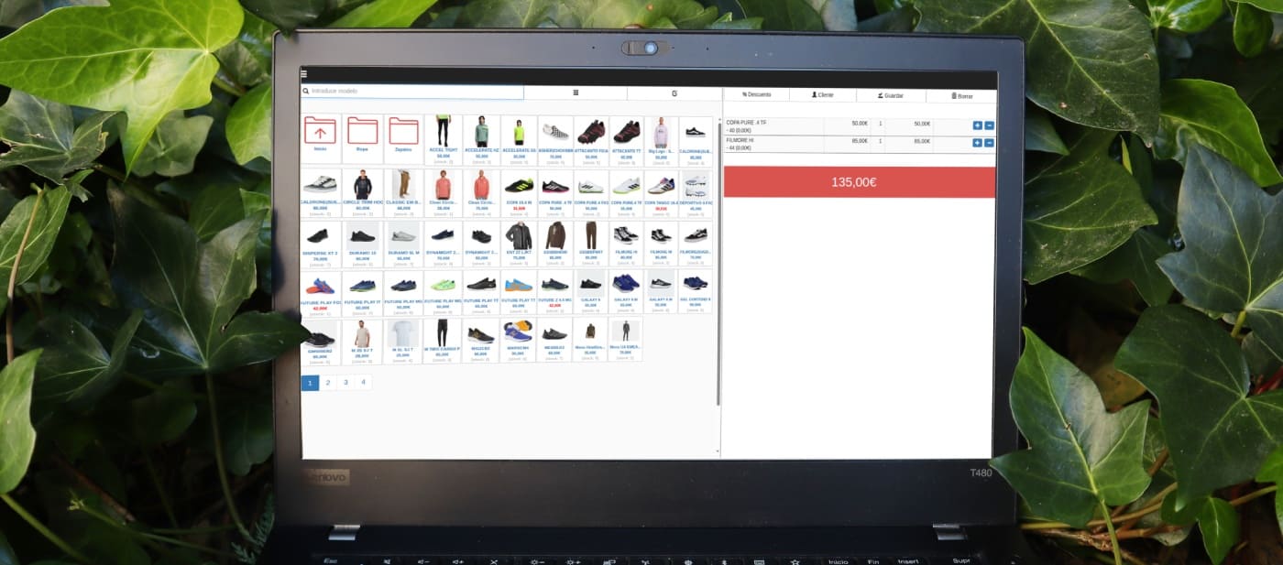
Task: Open the Ropa category folder
Action: coord(363,131)
